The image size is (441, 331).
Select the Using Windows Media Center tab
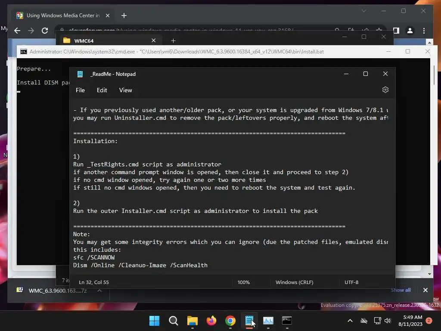(x=63, y=16)
